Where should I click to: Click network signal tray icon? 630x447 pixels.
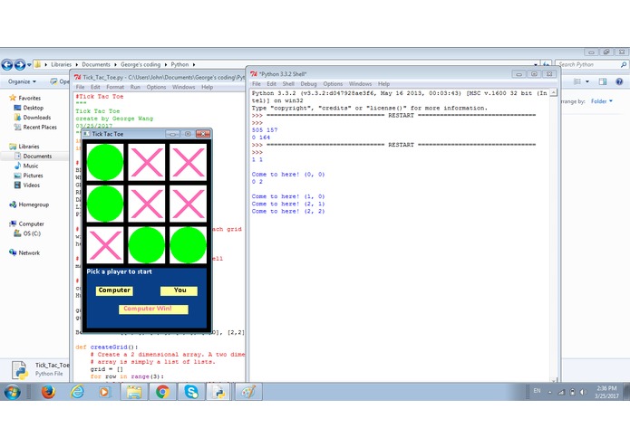561,392
